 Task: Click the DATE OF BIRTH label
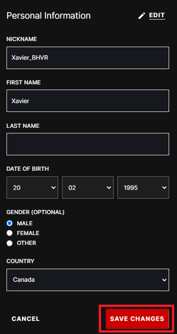27,169
